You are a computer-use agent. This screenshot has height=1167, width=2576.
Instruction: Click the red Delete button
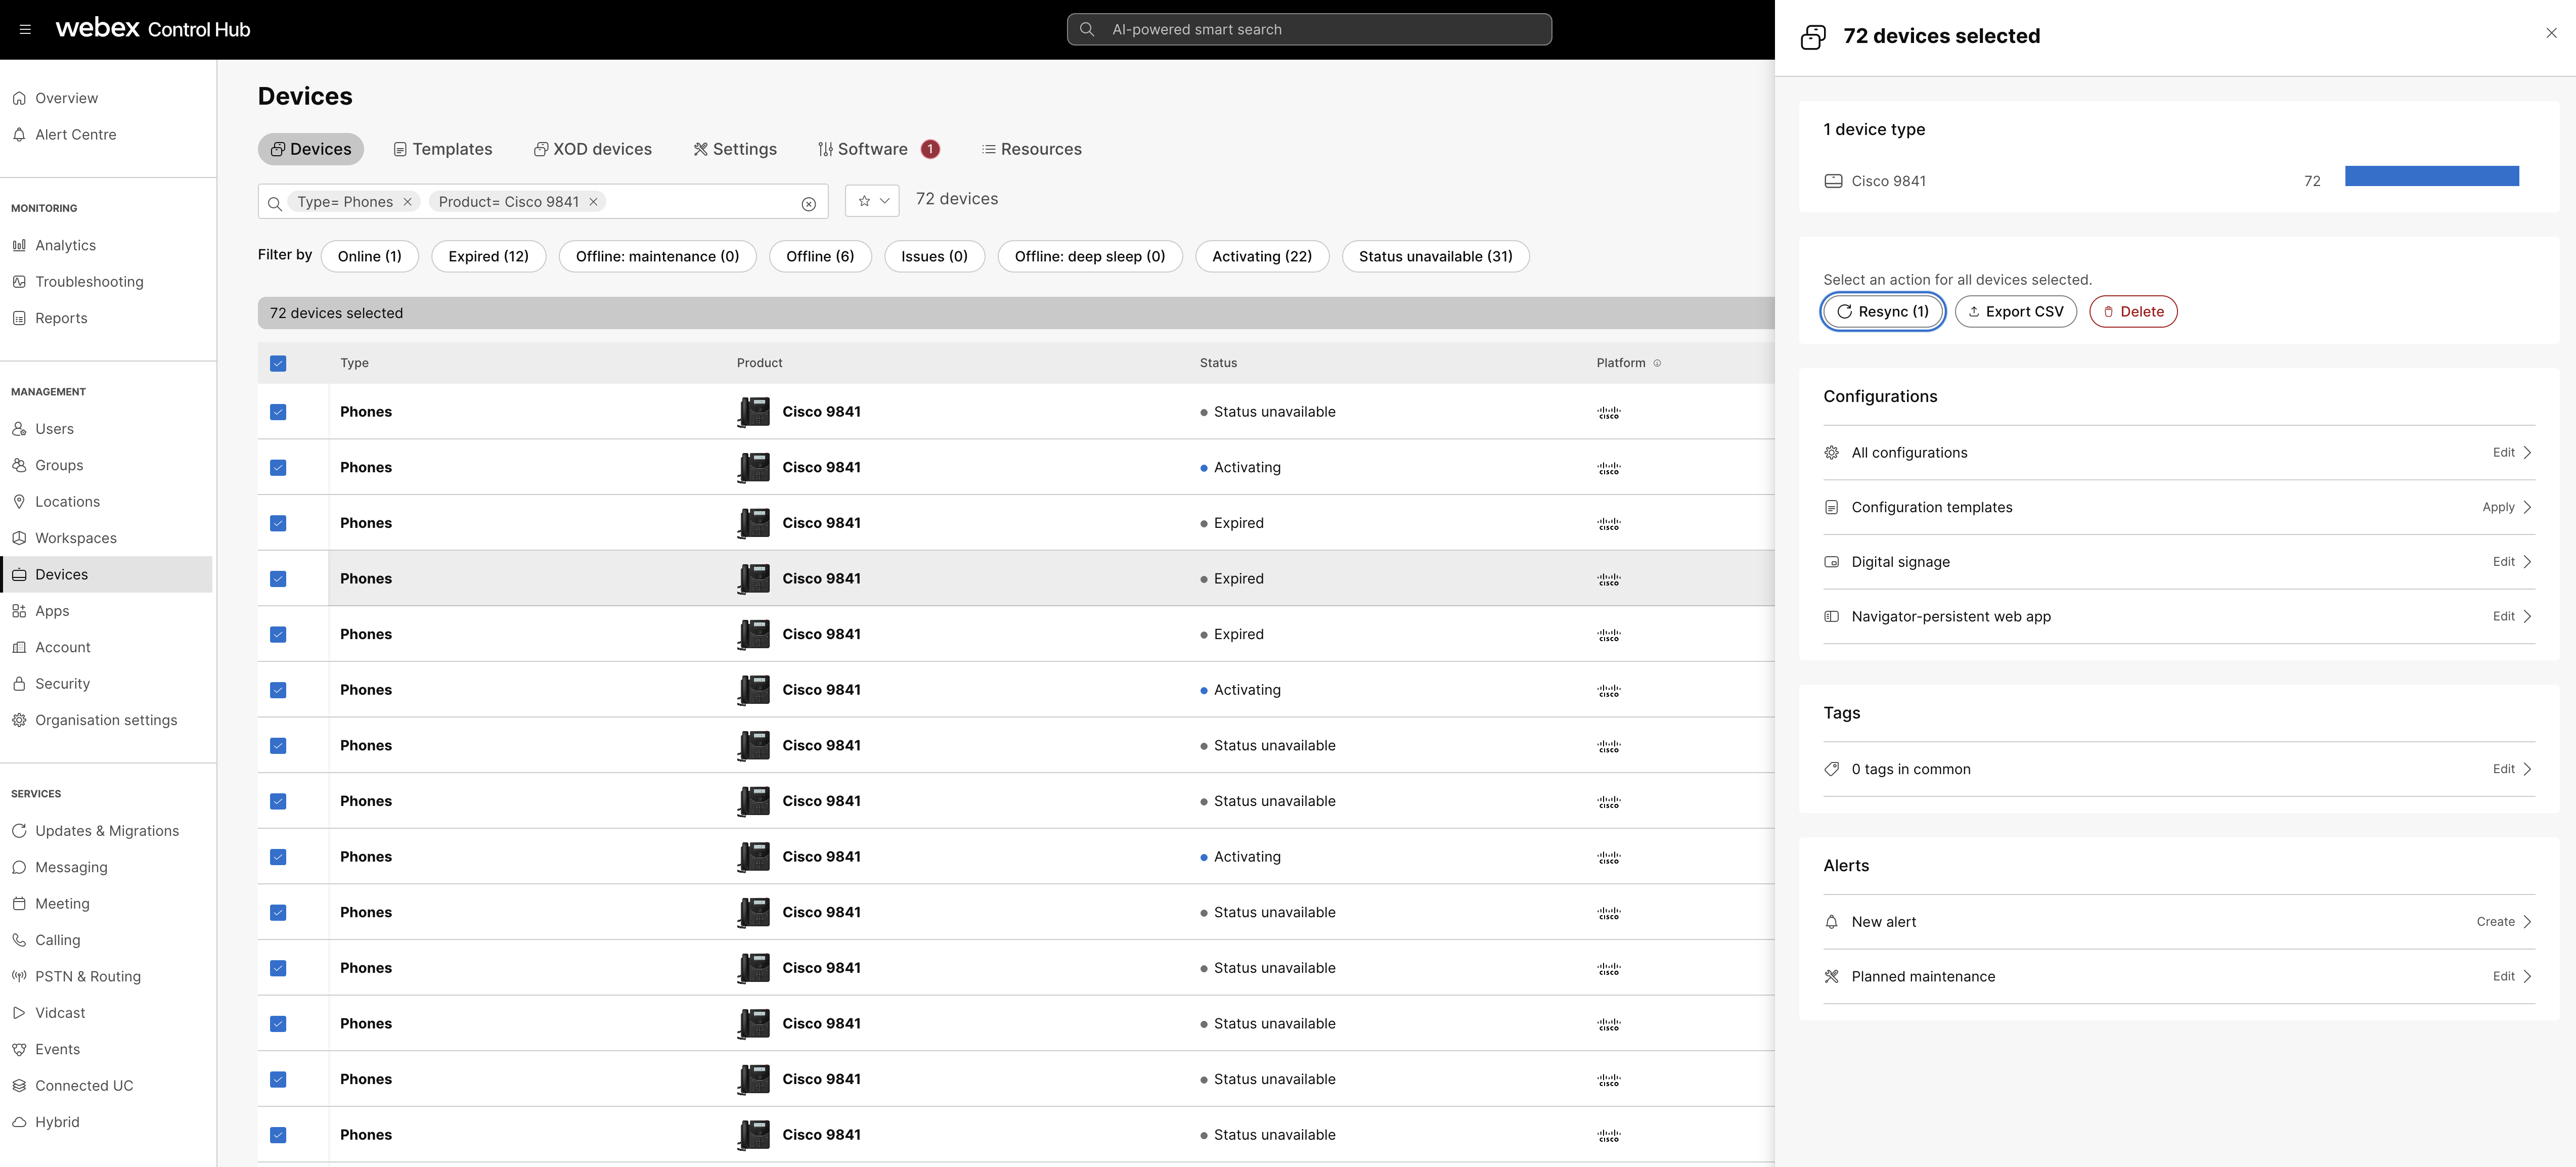pos(2132,312)
